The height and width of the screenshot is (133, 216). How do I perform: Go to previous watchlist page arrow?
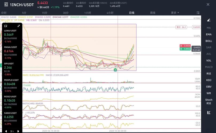click(6, 131)
